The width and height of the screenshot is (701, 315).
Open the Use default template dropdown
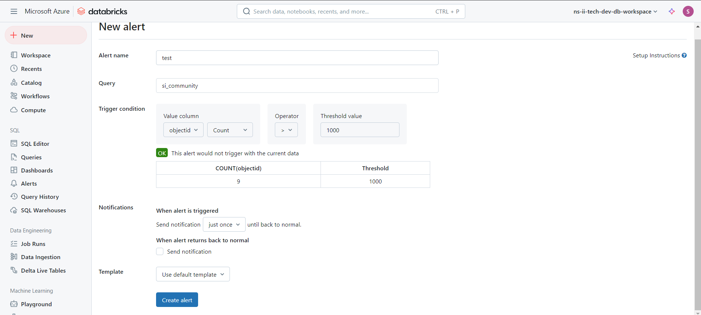(x=193, y=274)
